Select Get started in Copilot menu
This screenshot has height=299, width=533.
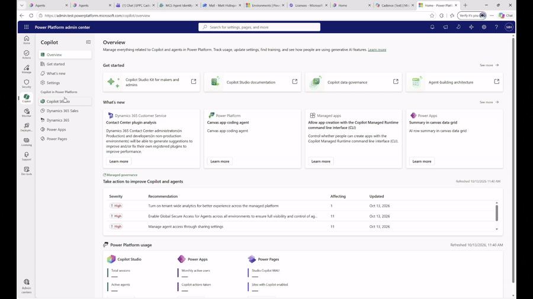65,64
